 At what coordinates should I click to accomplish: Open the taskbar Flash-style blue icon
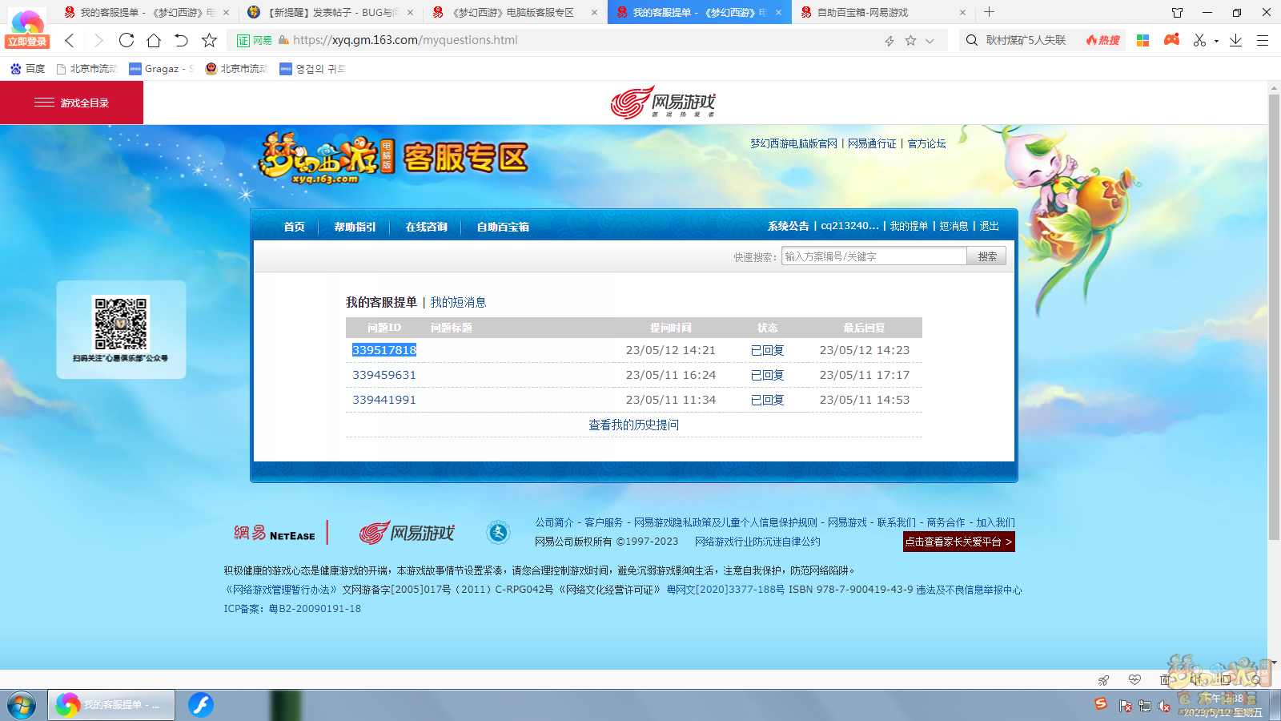click(x=201, y=705)
